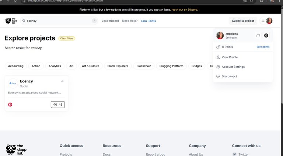The width and height of the screenshot is (283, 156).
Task: Filter by Blogging Platform category
Action: [171, 66]
